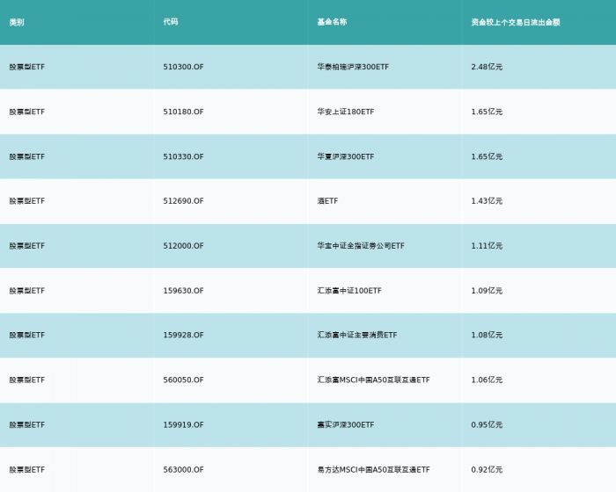Select fund code 510330.OF
The image size is (616, 492).
click(x=183, y=157)
